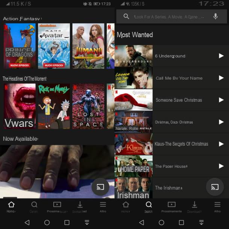Screen dimensions: 229x229
Task: Tap Android recents square on right screen
Action: point(181,222)
